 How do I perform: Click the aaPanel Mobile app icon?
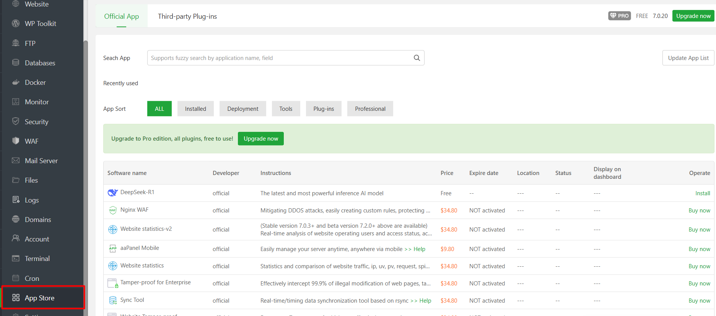click(112, 249)
